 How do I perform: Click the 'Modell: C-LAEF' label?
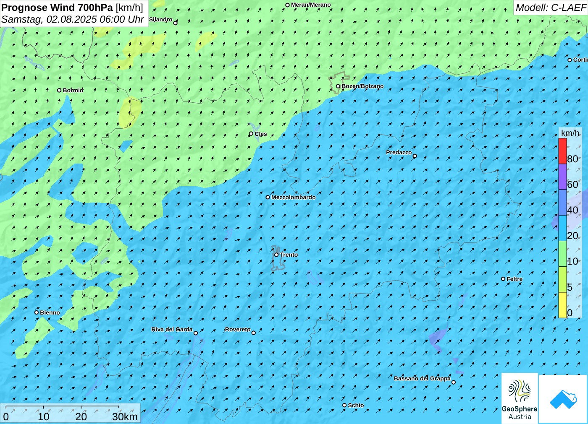(551, 8)
